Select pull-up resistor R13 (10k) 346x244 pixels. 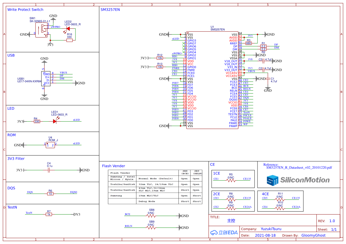[160, 67]
